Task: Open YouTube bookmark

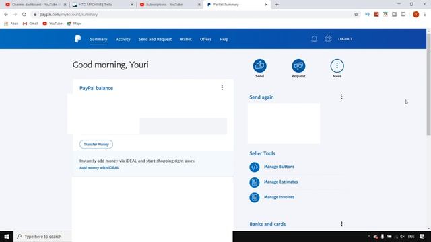Action: [x=53, y=24]
